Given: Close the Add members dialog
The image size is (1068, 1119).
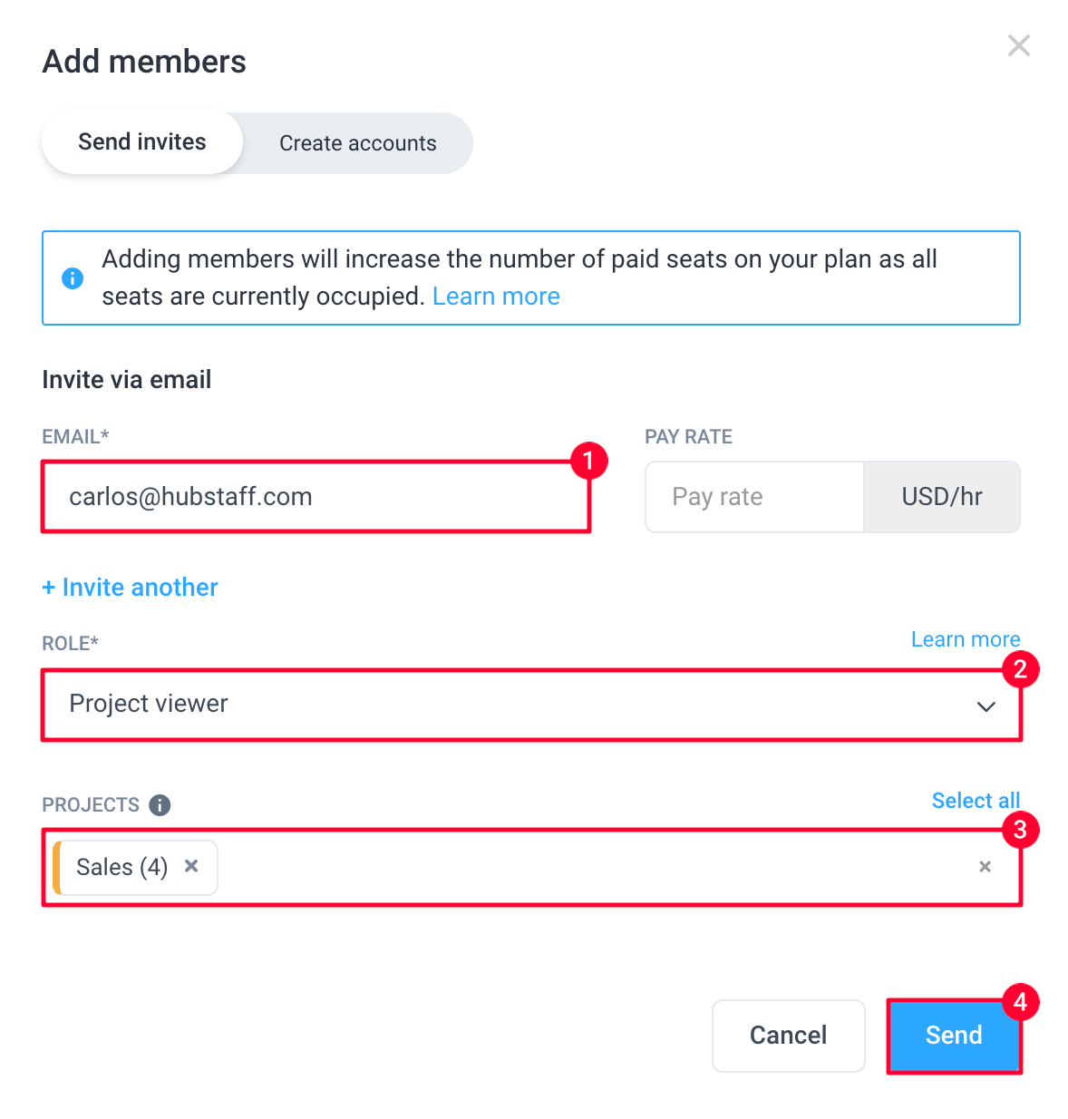Looking at the screenshot, I should pyautogui.click(x=1018, y=45).
